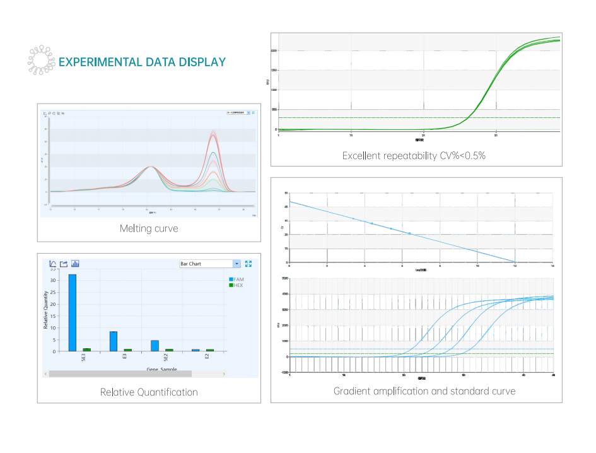Click the "Excellent repeatability CV%<0.5%" caption
Screen dimensions: 596x453
pyautogui.click(x=414, y=156)
